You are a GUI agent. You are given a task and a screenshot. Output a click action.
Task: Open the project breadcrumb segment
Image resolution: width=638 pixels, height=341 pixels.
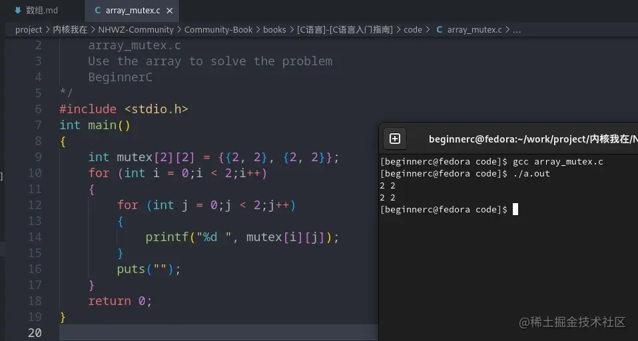(29, 30)
